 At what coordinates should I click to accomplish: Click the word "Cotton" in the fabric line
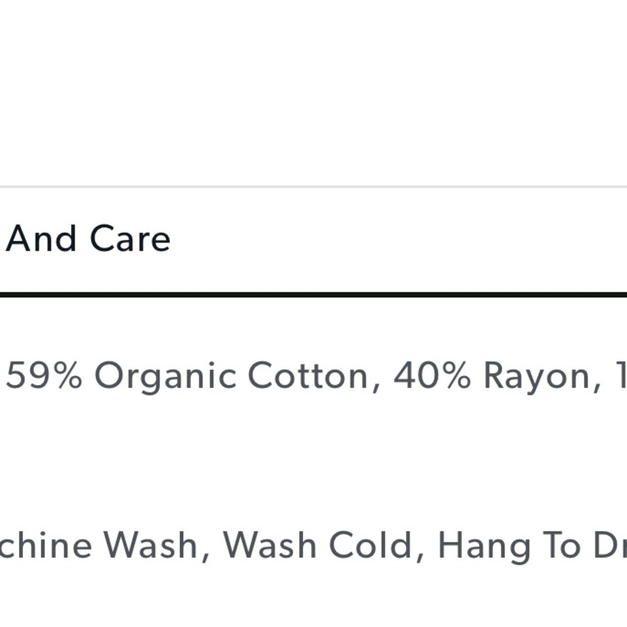308,375
